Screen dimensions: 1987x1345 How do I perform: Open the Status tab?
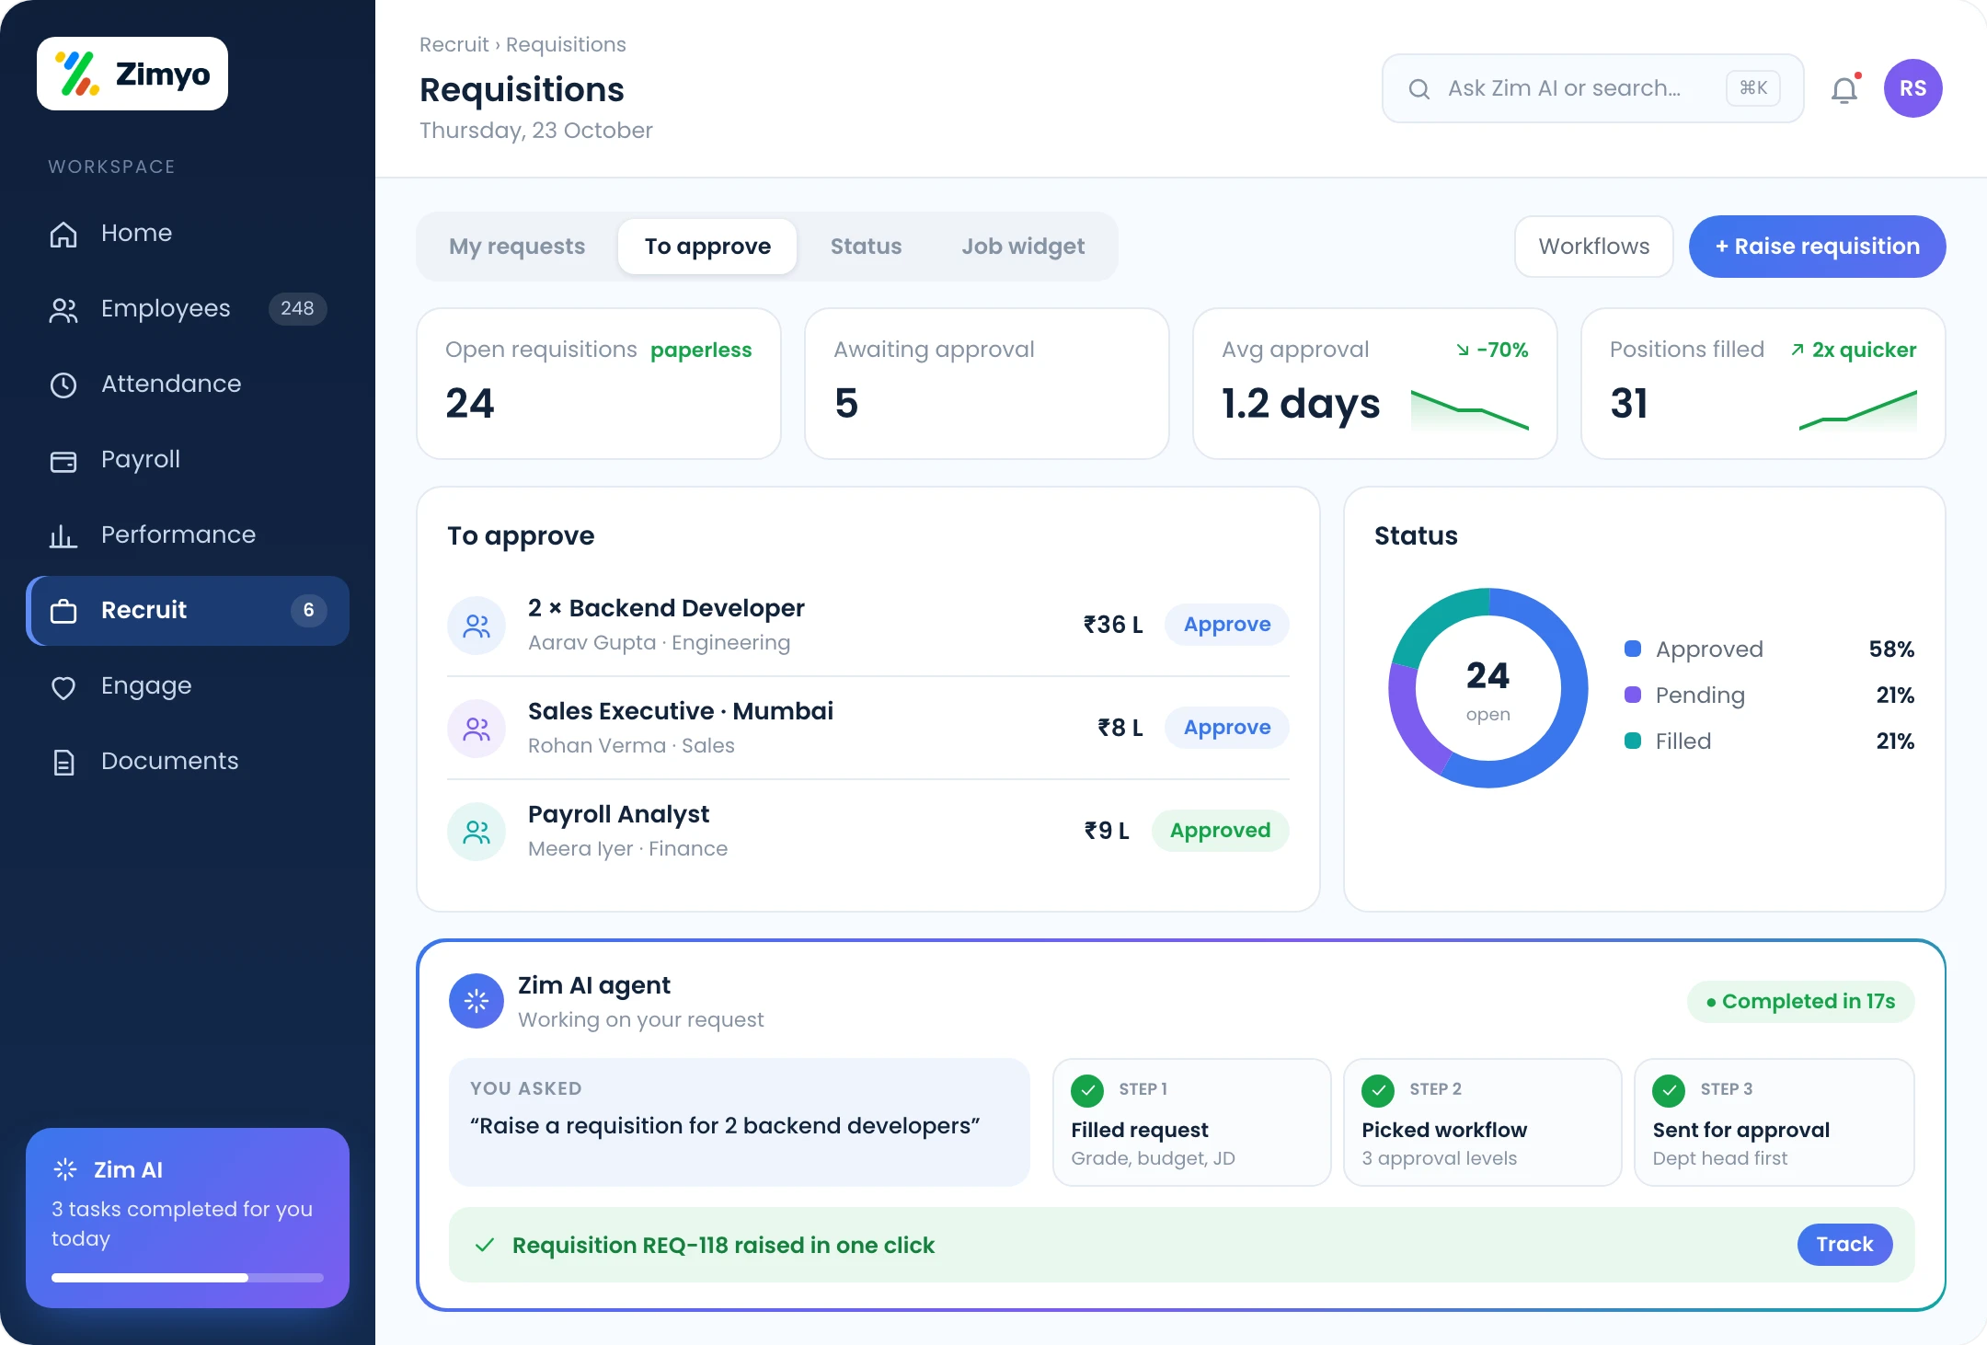(x=866, y=247)
